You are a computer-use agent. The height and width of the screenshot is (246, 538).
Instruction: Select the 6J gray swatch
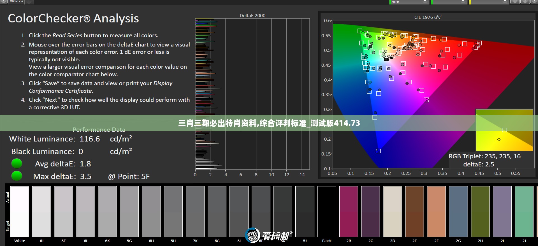coord(41,212)
